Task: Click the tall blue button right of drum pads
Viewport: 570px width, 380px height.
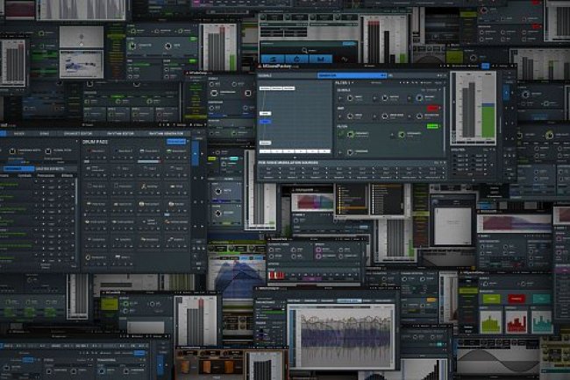Action: pos(196,153)
